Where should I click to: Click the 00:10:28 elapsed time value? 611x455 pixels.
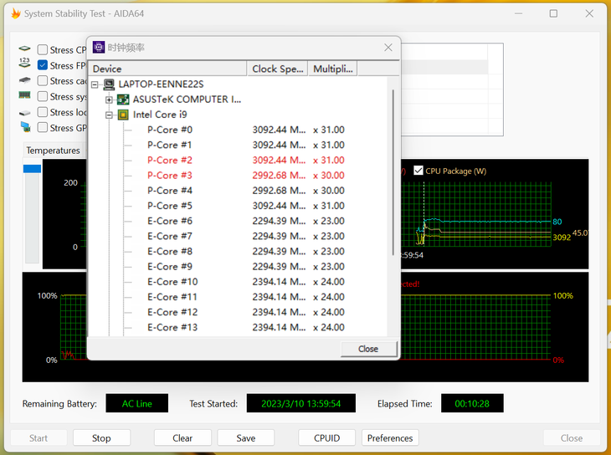[x=472, y=403]
